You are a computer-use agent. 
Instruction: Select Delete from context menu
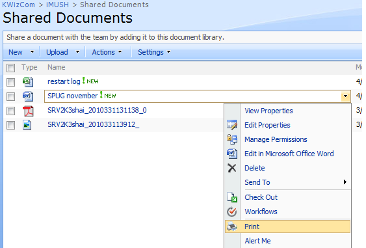point(255,168)
